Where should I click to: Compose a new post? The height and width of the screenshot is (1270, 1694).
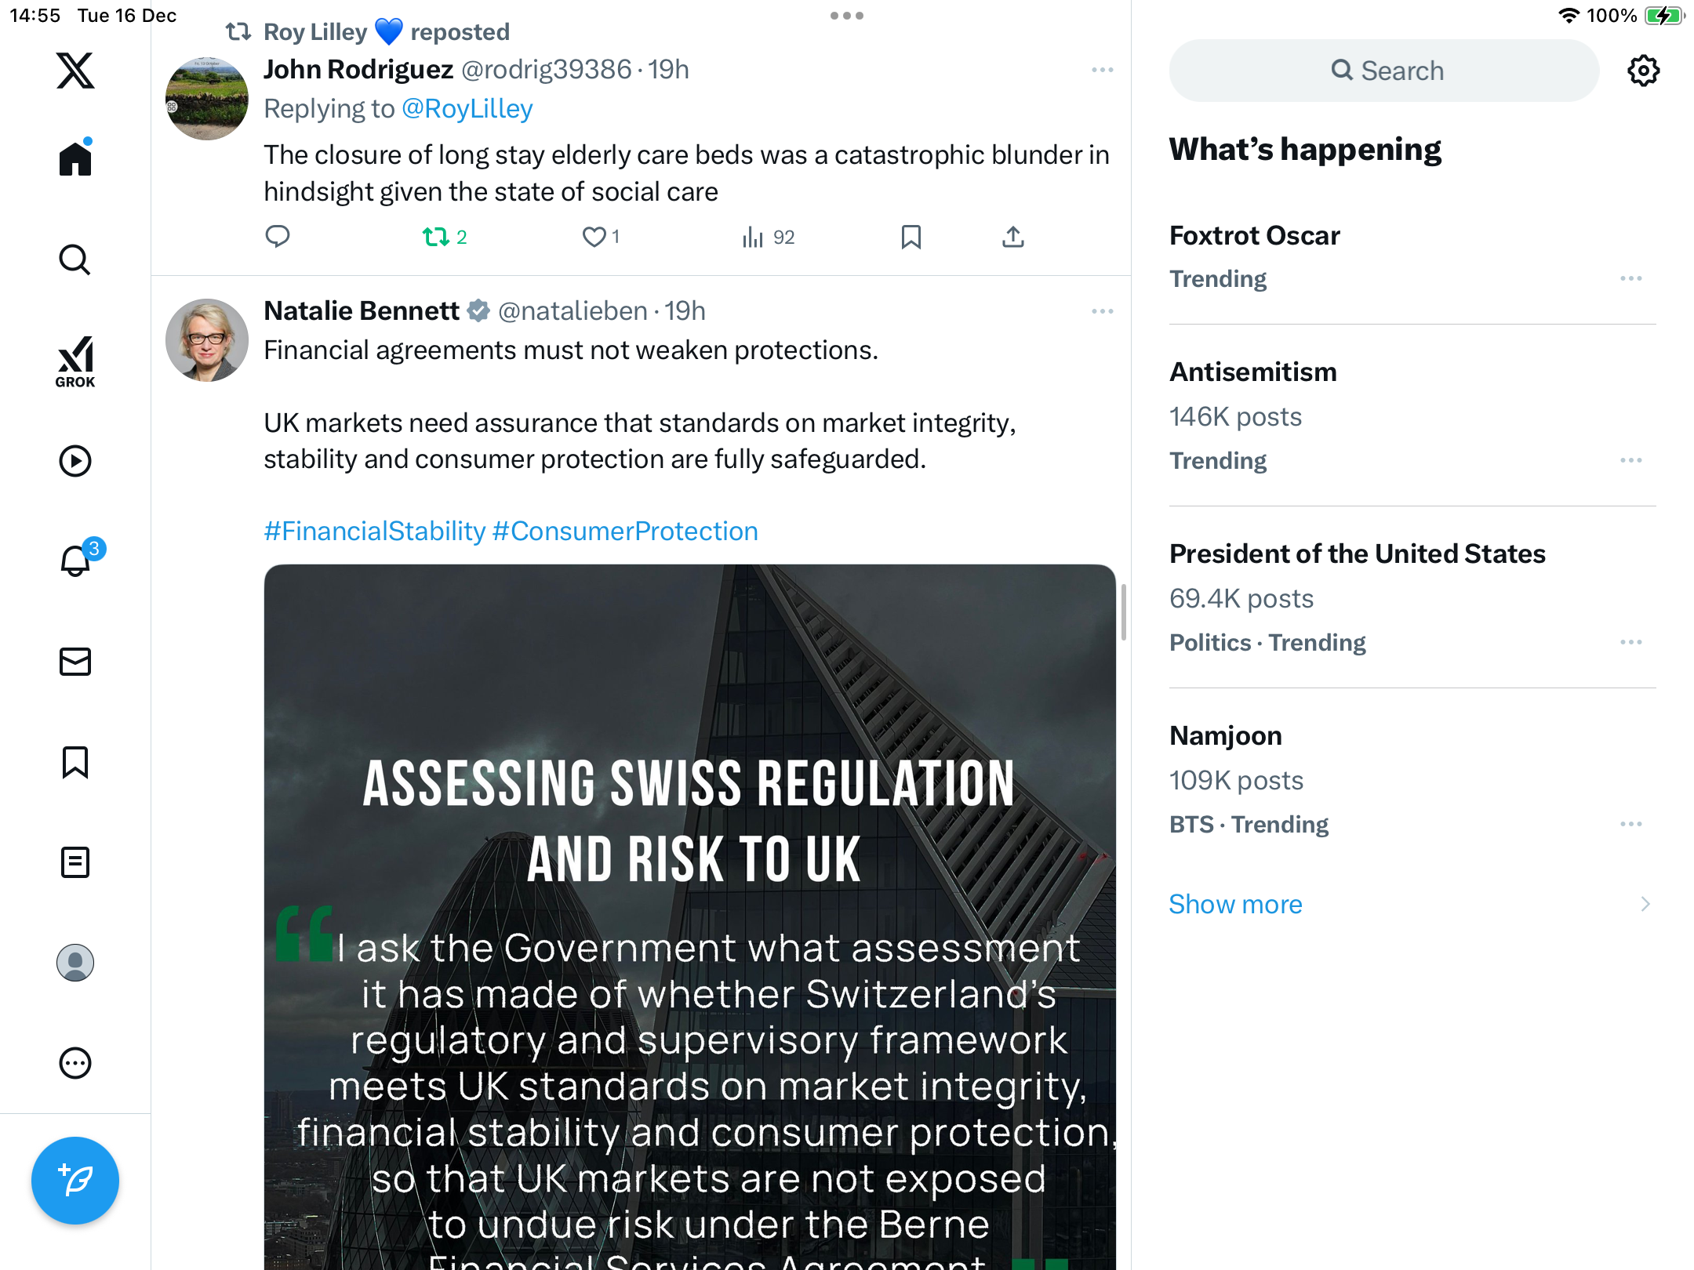pos(75,1180)
